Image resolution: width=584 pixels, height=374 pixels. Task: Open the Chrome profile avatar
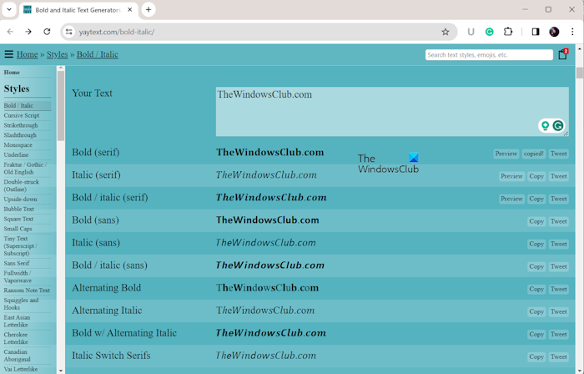[x=554, y=32]
